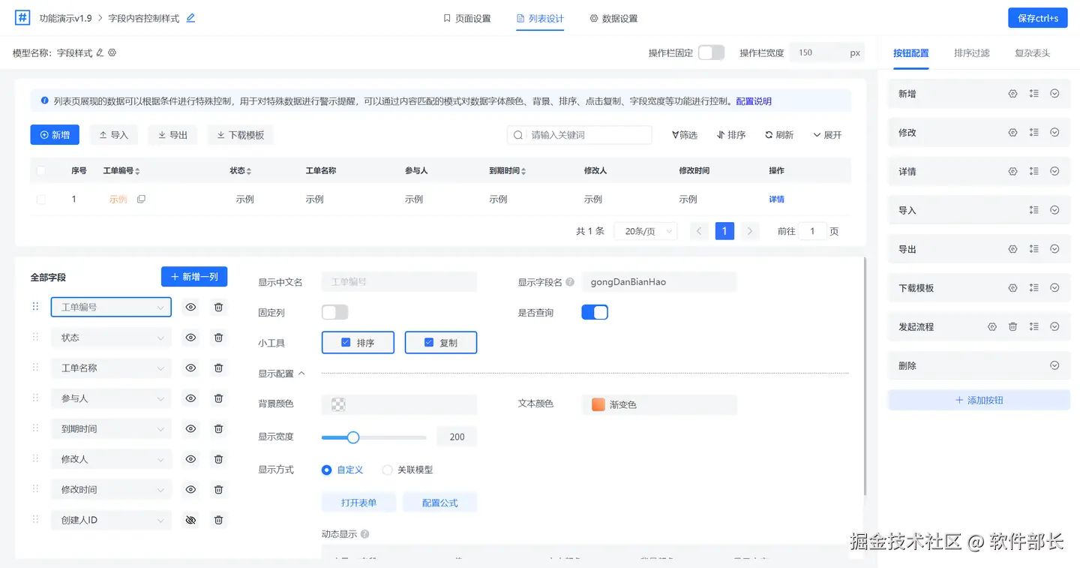Toggle the 固定列 switch
The image size is (1080, 568).
(x=335, y=312)
